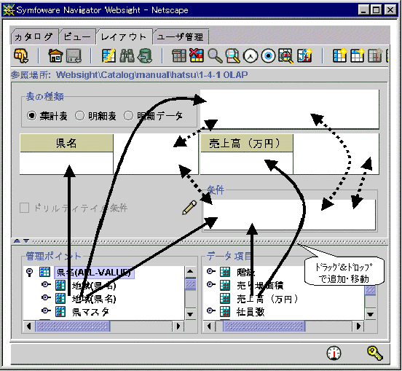The width and height of the screenshot is (402, 371).
Task: Click データ項目 list scroll right arrow
Action: point(358,326)
